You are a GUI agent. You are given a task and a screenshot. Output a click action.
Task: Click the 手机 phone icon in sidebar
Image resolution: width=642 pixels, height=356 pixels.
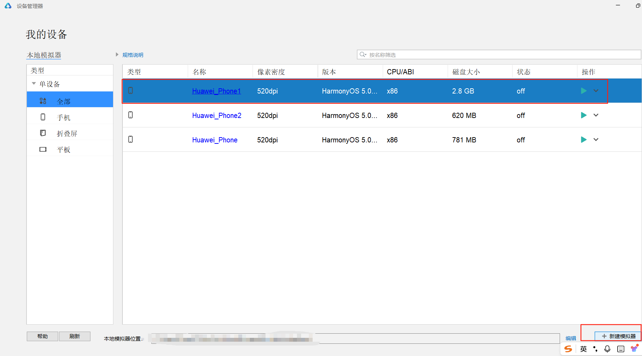pos(43,117)
